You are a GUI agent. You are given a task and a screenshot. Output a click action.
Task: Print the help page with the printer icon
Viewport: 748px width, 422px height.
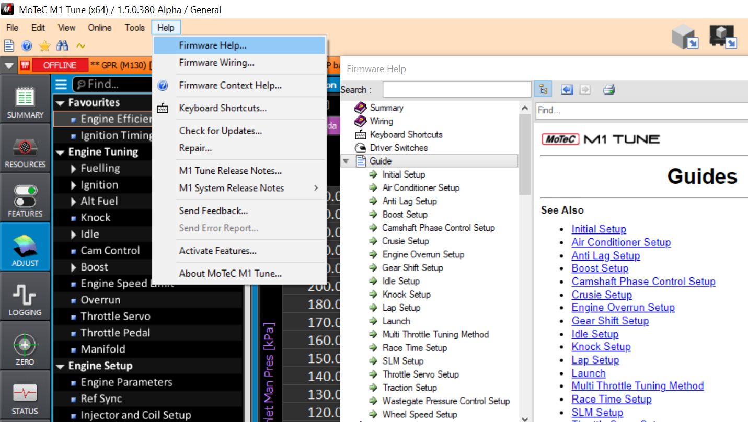pyautogui.click(x=608, y=89)
